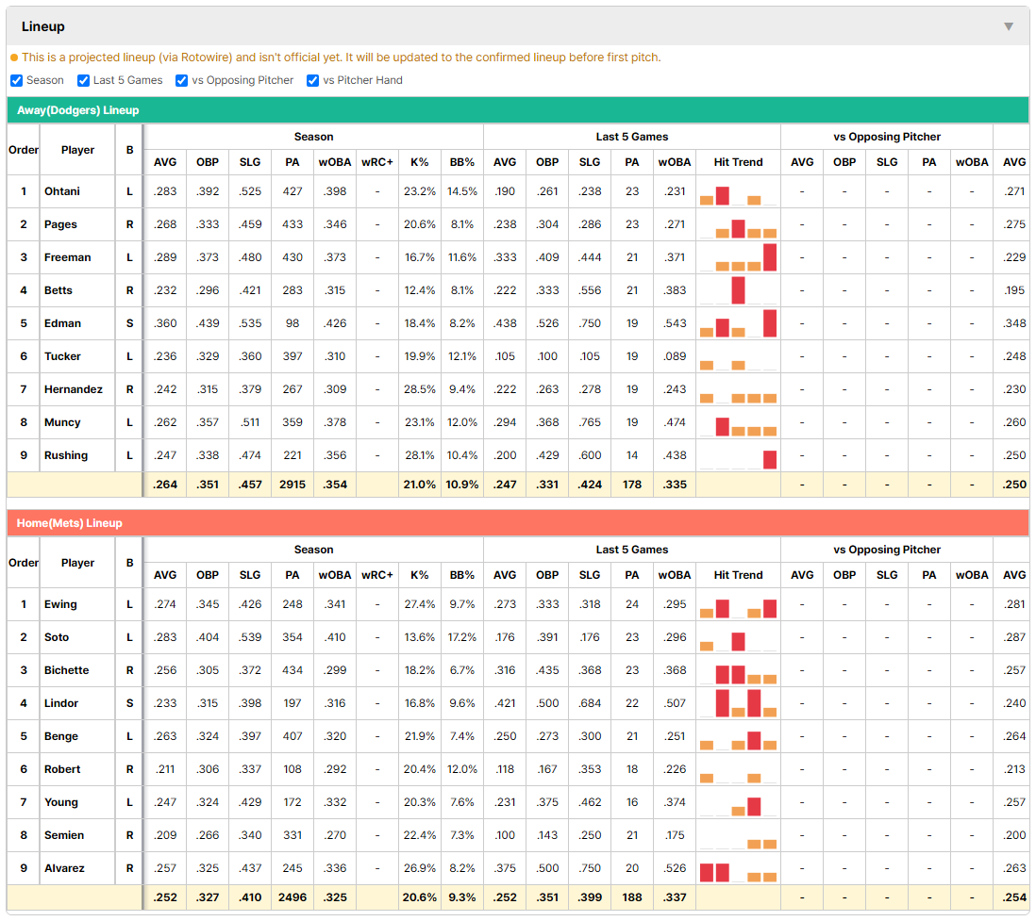Viewport: 1036px width, 921px height.
Task: Select the Home(Mets) Lineup header
Action: tap(70, 523)
